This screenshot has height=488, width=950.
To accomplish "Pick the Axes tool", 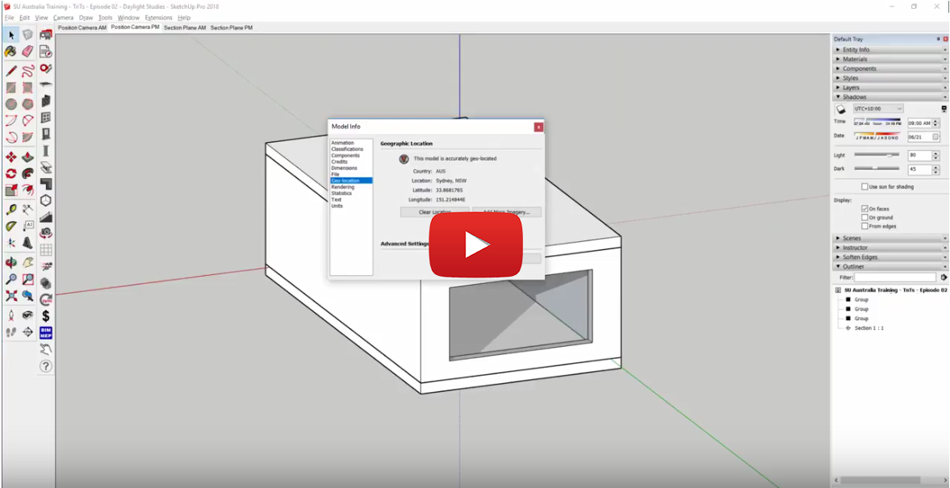I will [11, 243].
